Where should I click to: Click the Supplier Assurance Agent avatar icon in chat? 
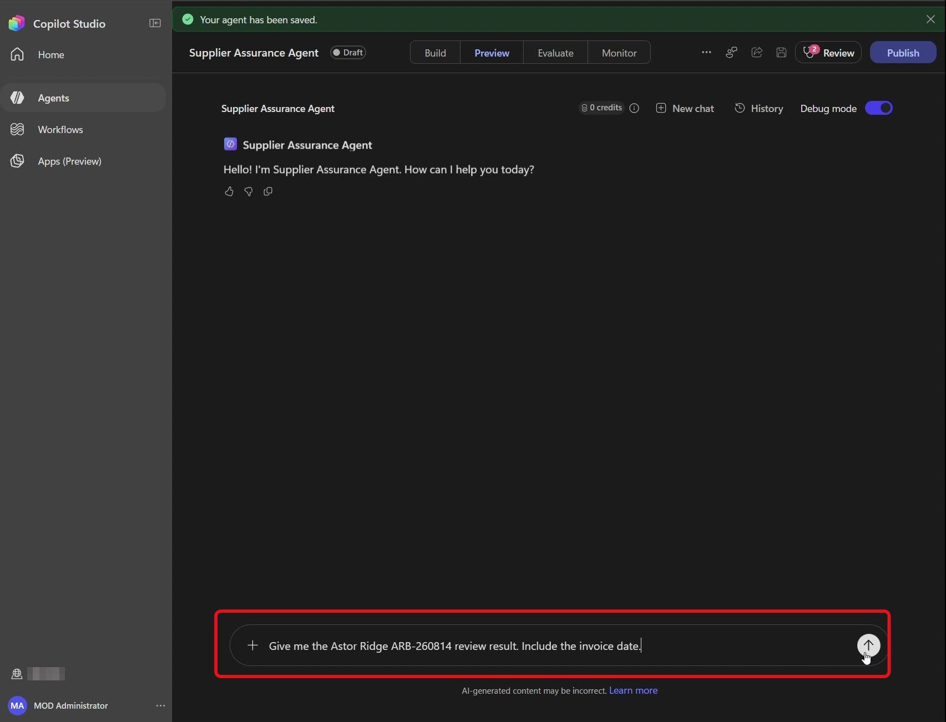click(230, 144)
